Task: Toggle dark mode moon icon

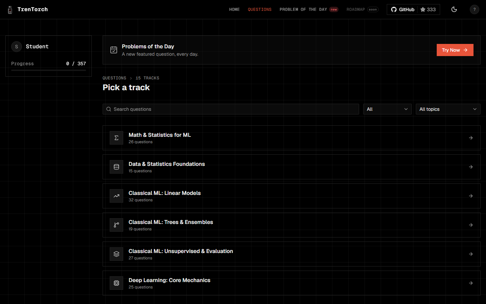Action: click(454, 9)
